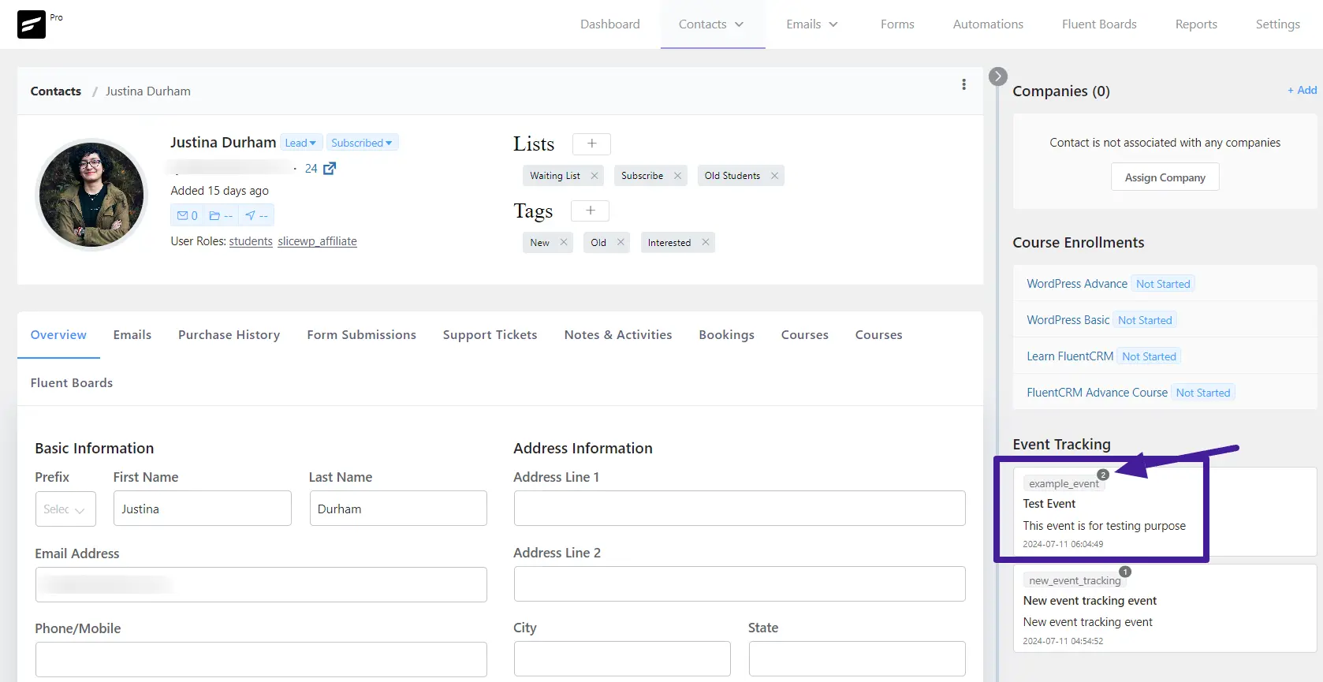Remove the New tag
Viewport: 1323px width, 682px height.
pyautogui.click(x=563, y=242)
